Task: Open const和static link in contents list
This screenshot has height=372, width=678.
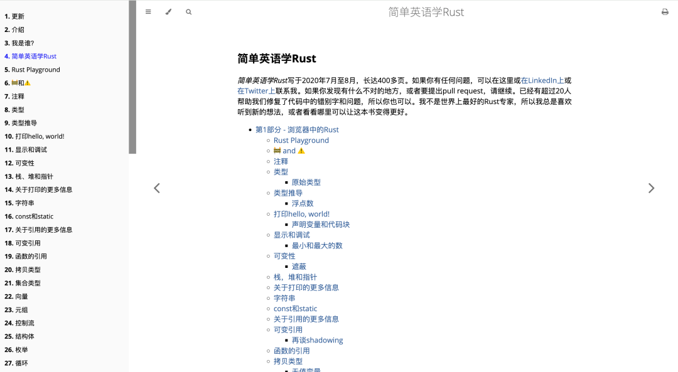Action: 295,309
